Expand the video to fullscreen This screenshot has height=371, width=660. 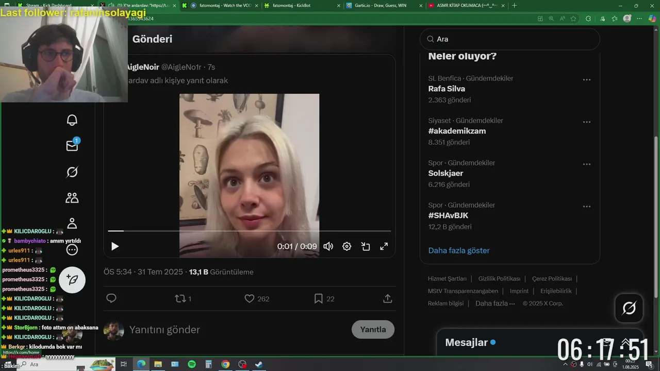pyautogui.click(x=384, y=246)
